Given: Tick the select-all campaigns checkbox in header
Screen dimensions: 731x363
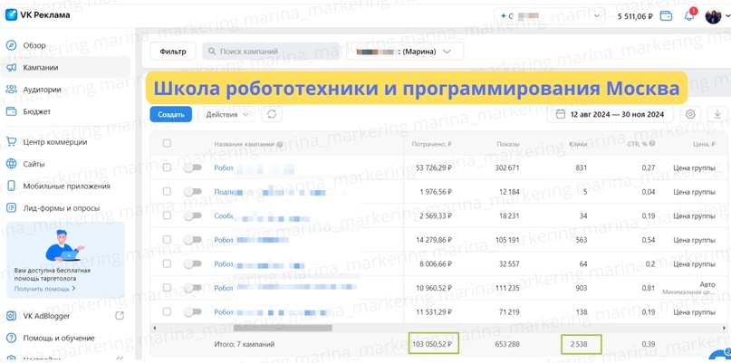Looking at the screenshot, I should click(x=167, y=144).
